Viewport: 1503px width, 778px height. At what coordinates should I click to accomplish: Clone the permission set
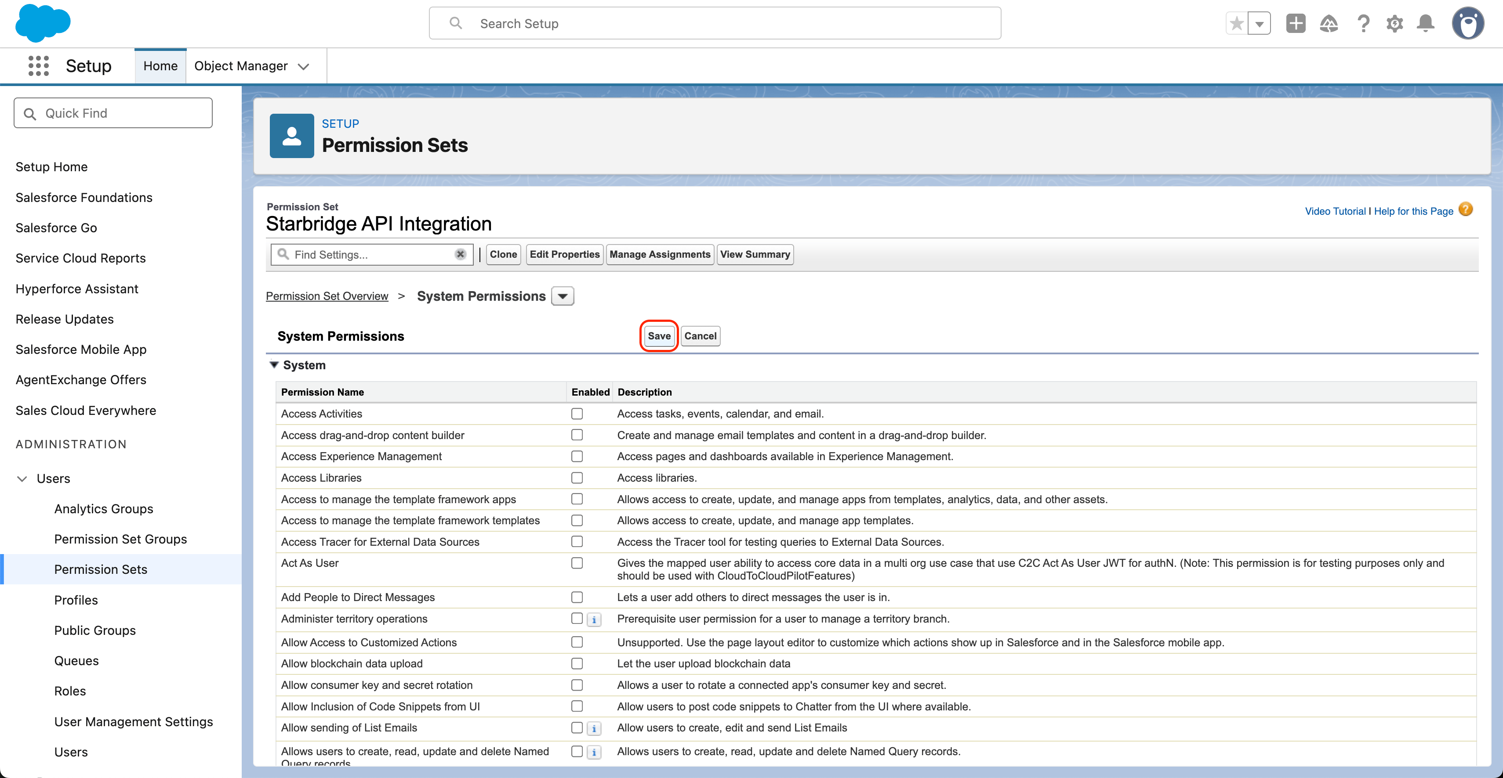tap(504, 255)
